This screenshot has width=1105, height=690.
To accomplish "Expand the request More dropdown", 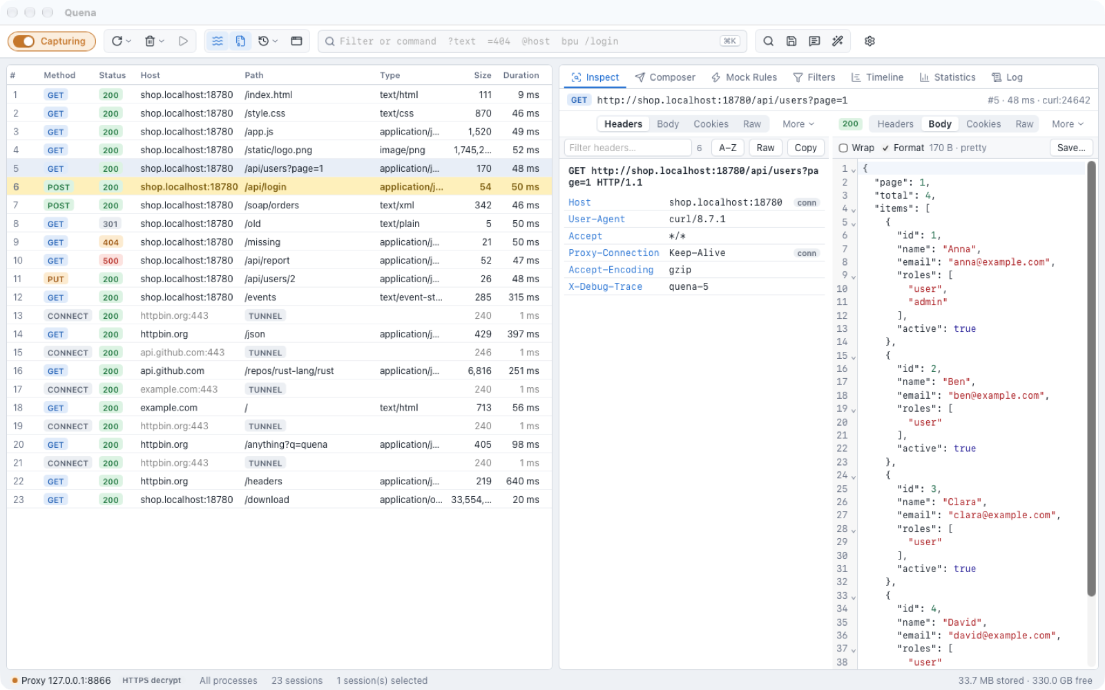I will point(798,124).
